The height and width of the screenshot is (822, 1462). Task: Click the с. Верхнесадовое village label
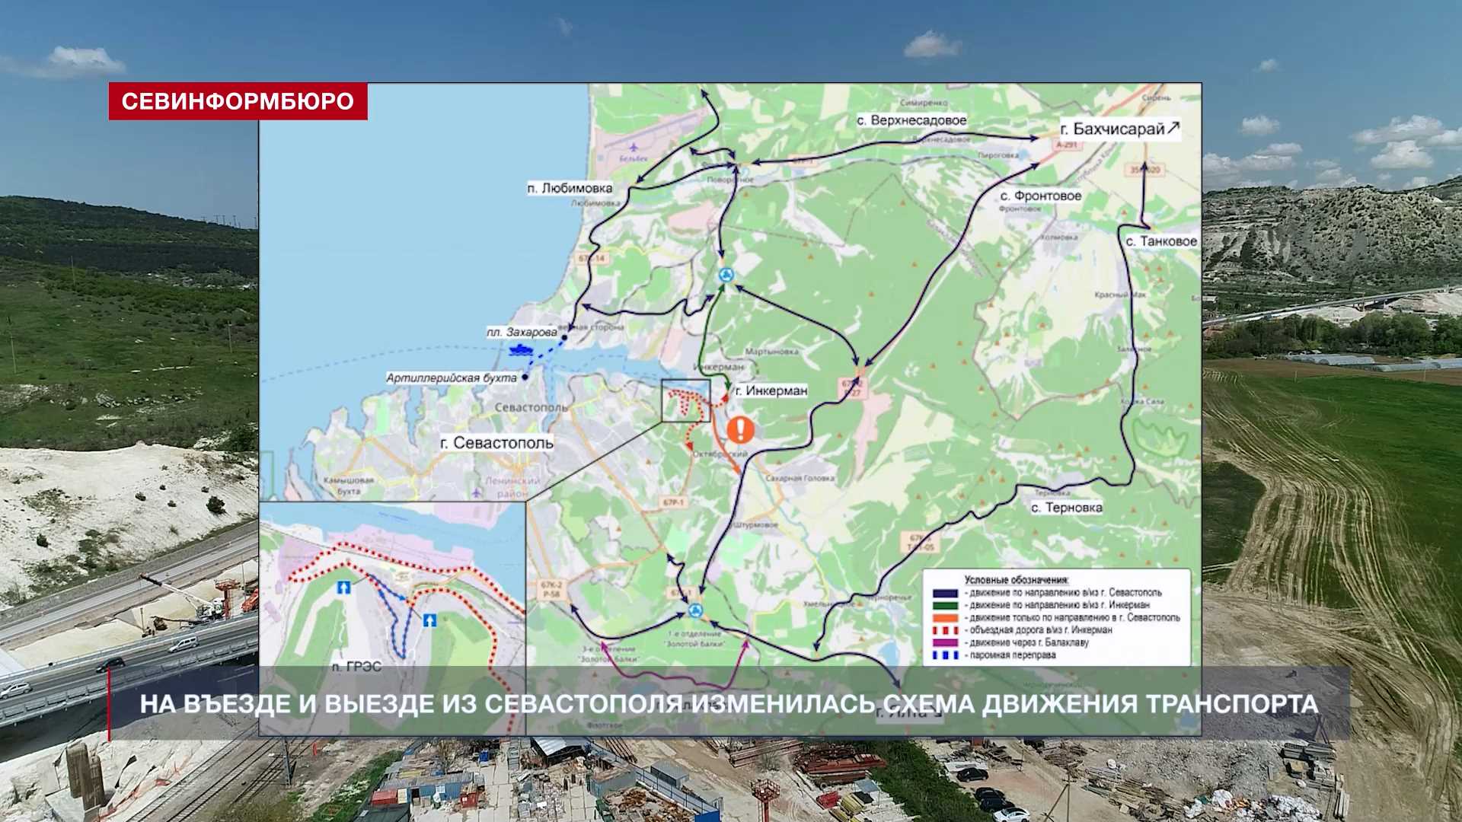coord(911,120)
